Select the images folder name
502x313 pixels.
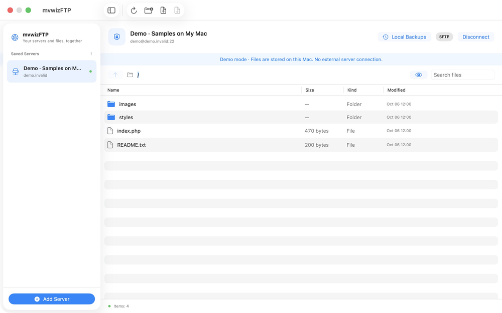click(x=128, y=104)
